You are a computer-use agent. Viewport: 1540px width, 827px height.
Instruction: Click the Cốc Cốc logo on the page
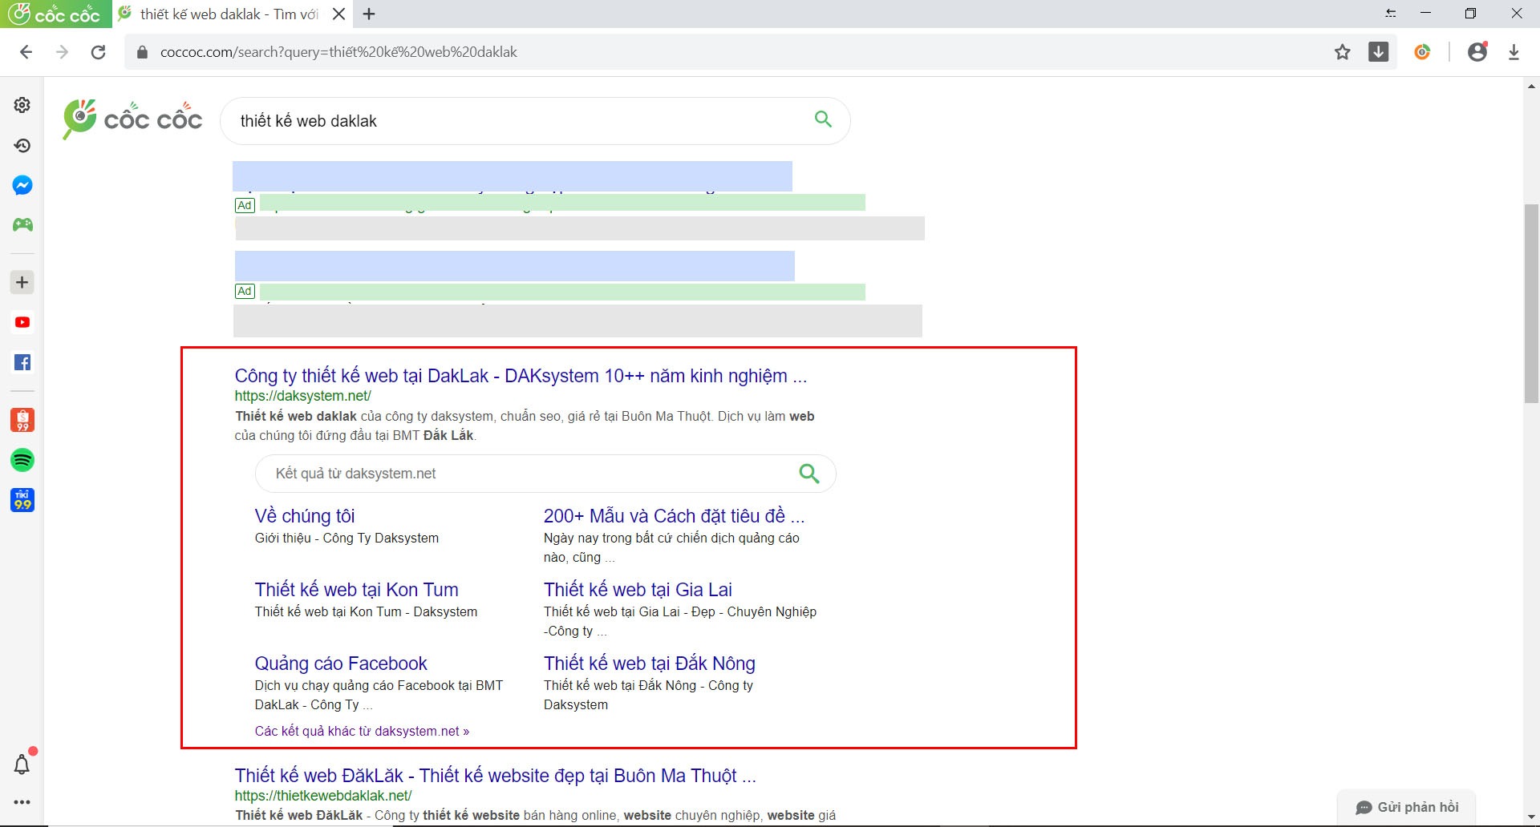click(132, 119)
